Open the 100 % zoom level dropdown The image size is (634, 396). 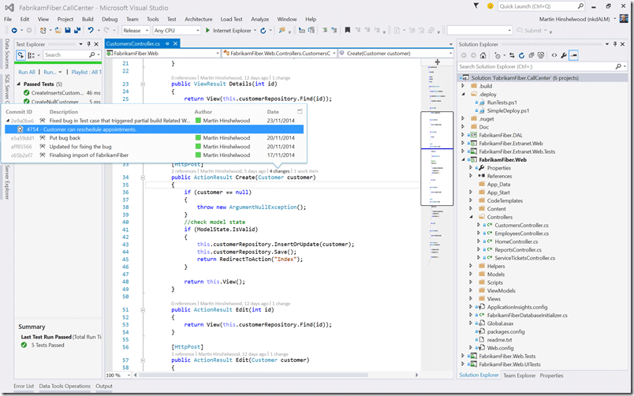coord(118,375)
